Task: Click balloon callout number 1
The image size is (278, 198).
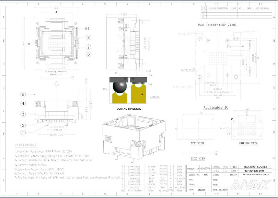Action: coord(23,132)
